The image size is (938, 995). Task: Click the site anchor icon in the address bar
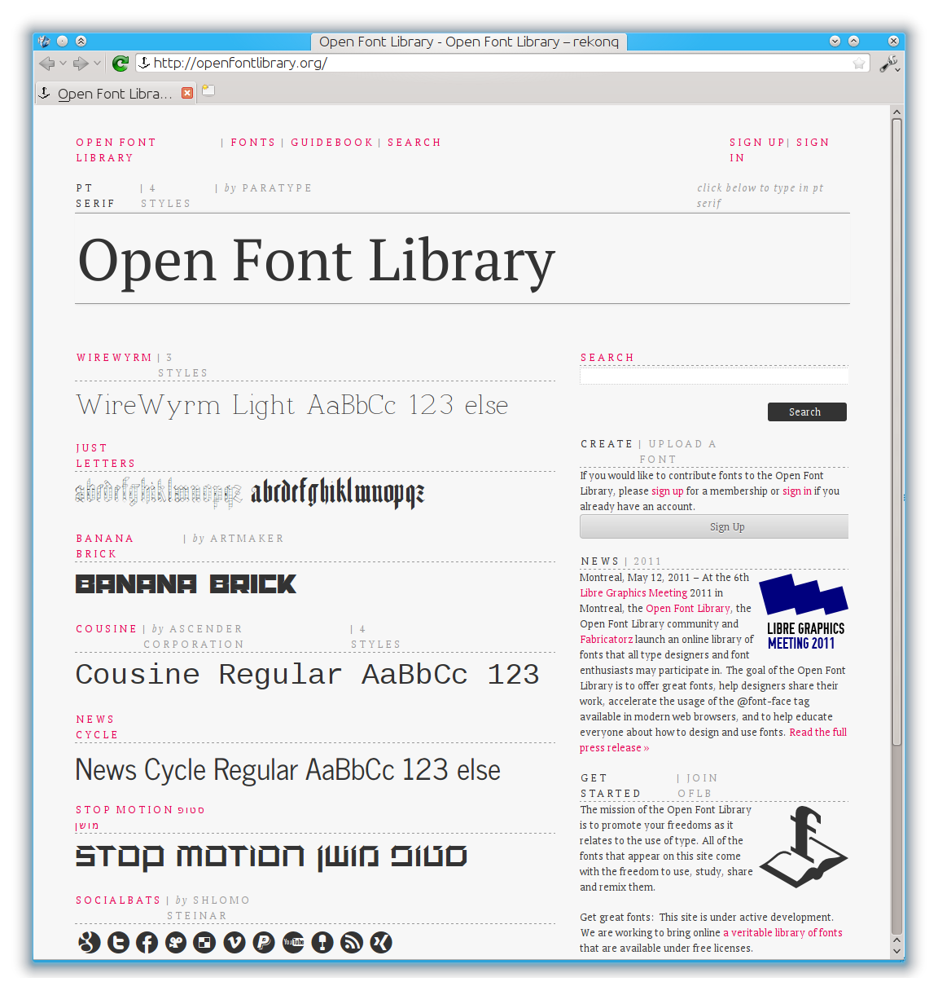[x=144, y=63]
